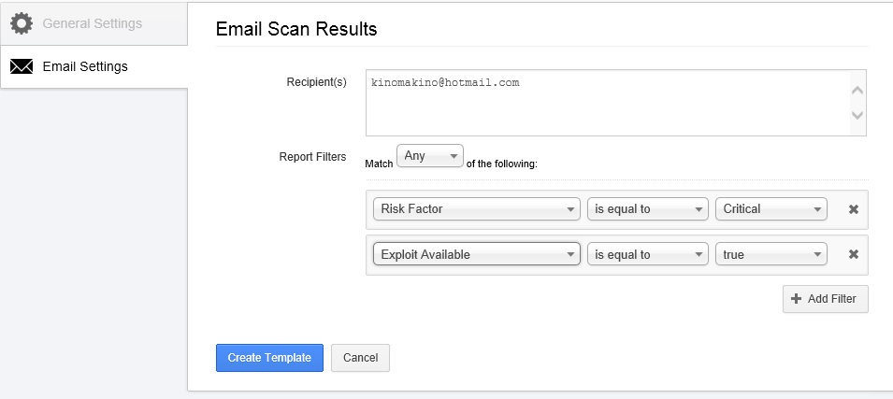
Task: Open the Exploit Available field dropdown
Action: pos(477,254)
